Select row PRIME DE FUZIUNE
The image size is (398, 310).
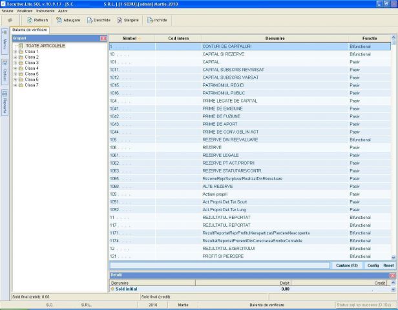(x=250, y=116)
